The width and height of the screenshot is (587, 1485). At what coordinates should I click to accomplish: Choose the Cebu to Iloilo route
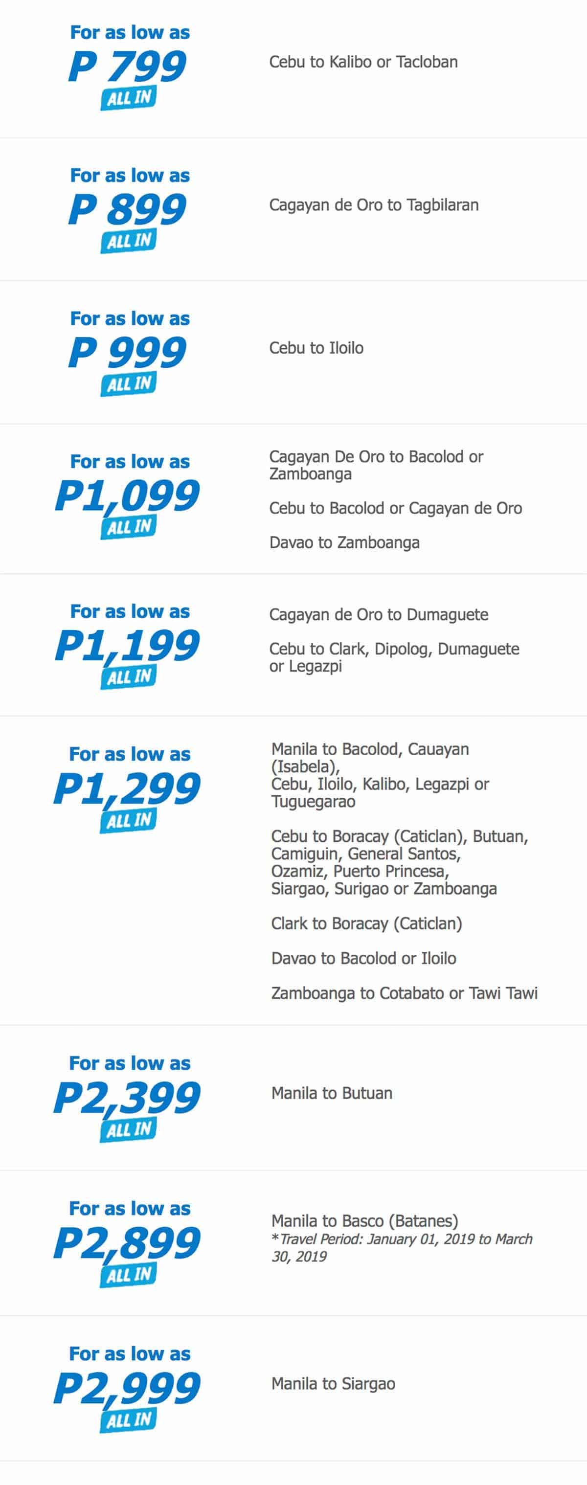[x=316, y=348]
